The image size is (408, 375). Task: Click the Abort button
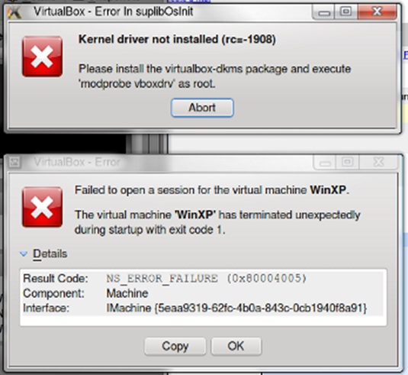tap(202, 108)
